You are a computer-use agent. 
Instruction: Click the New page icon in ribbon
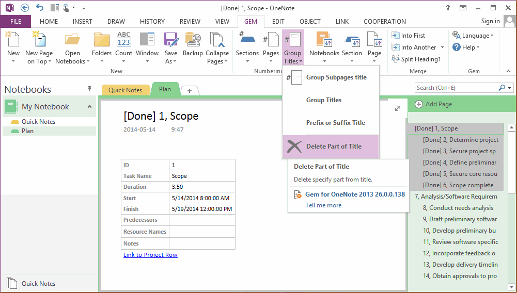click(13, 40)
